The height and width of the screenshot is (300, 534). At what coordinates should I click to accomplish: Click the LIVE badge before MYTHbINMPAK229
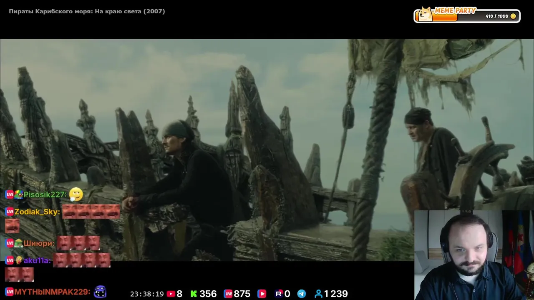click(x=9, y=292)
